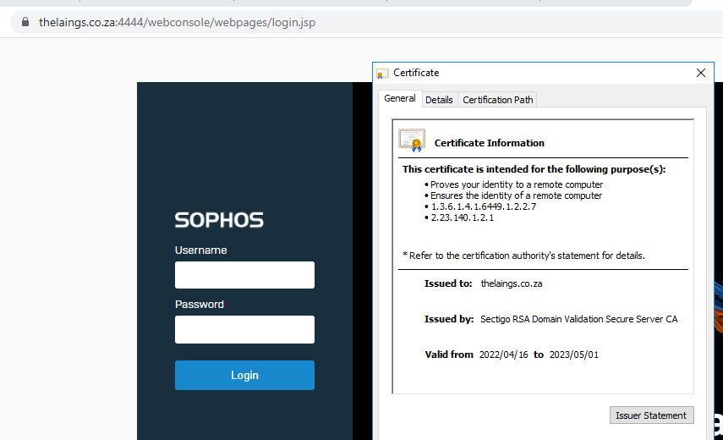Switch to the General tab
The height and width of the screenshot is (440, 723).
pos(400,98)
